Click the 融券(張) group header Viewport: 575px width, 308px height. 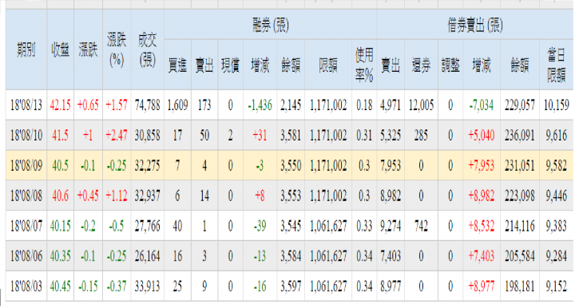coord(271,25)
